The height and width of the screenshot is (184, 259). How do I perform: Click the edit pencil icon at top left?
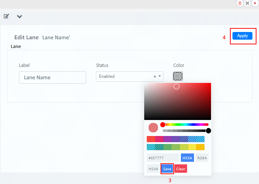point(6,16)
